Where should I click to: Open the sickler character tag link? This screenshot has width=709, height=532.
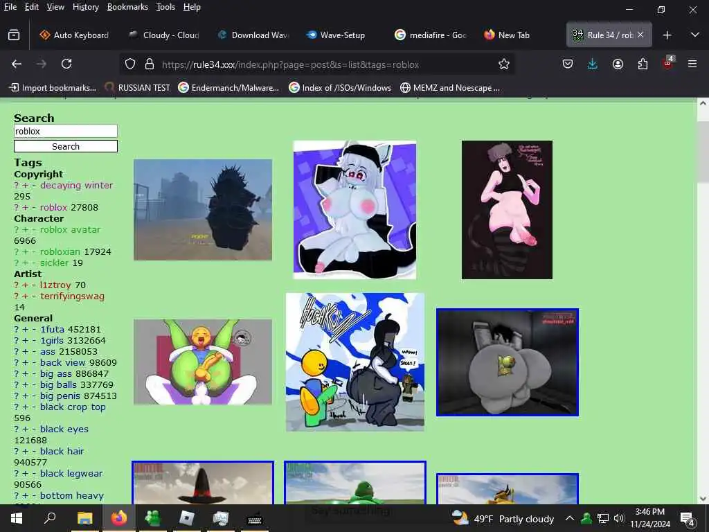pos(54,263)
